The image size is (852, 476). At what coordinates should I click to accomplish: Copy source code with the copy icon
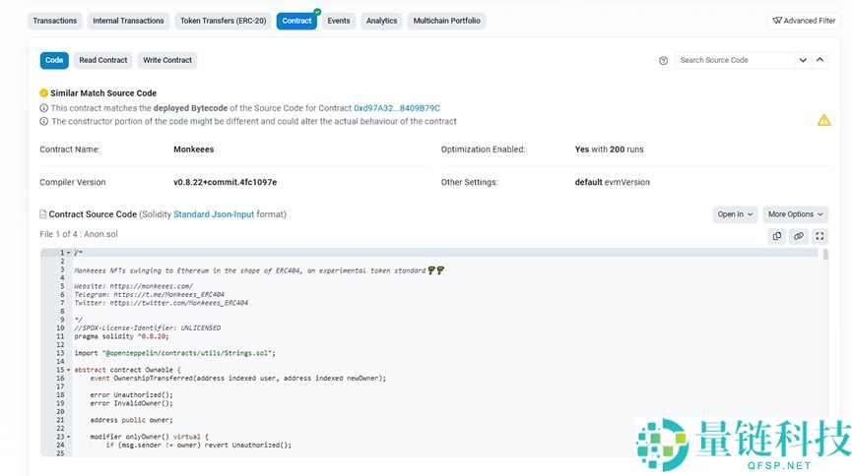pos(777,236)
